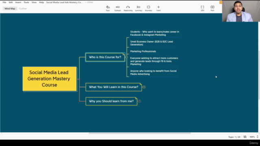Collapse the 'Who is this Course for?' branch
Image resolution: width=260 pixels, height=146 pixels.
(x=127, y=57)
